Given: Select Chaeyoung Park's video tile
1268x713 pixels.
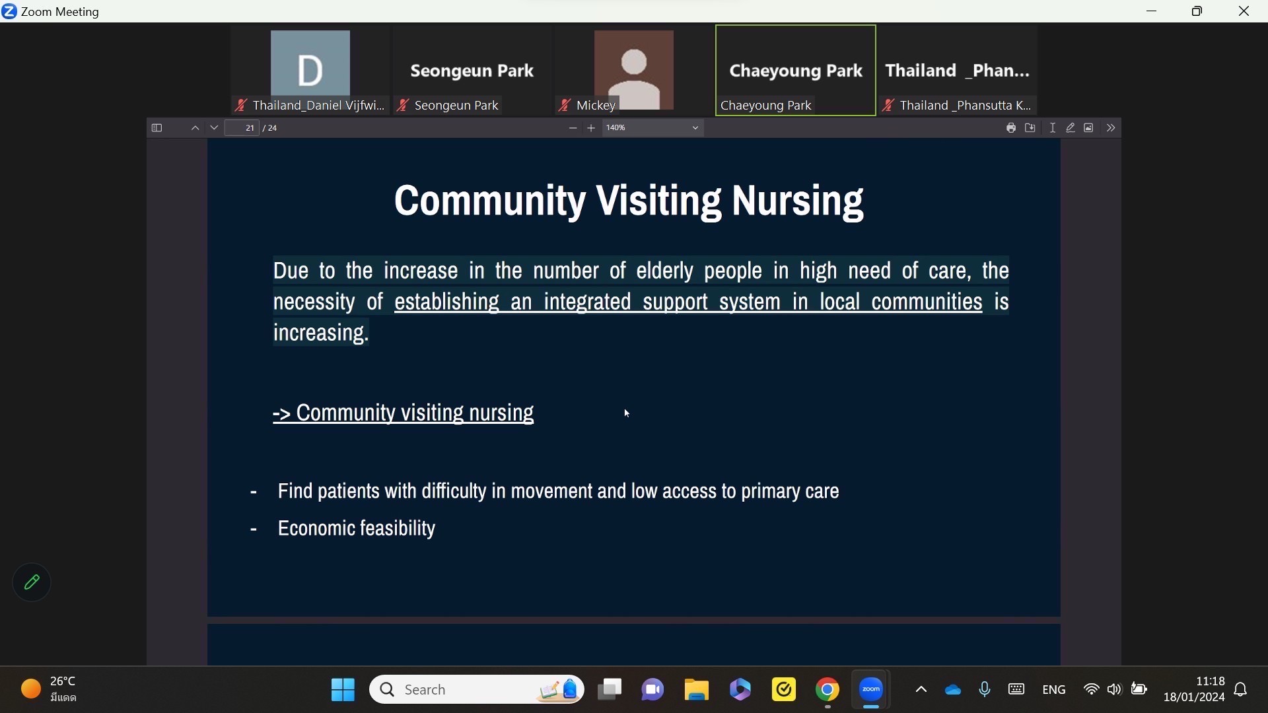Looking at the screenshot, I should coord(796,71).
